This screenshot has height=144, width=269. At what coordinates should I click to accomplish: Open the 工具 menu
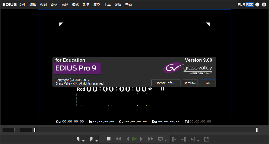107,5
